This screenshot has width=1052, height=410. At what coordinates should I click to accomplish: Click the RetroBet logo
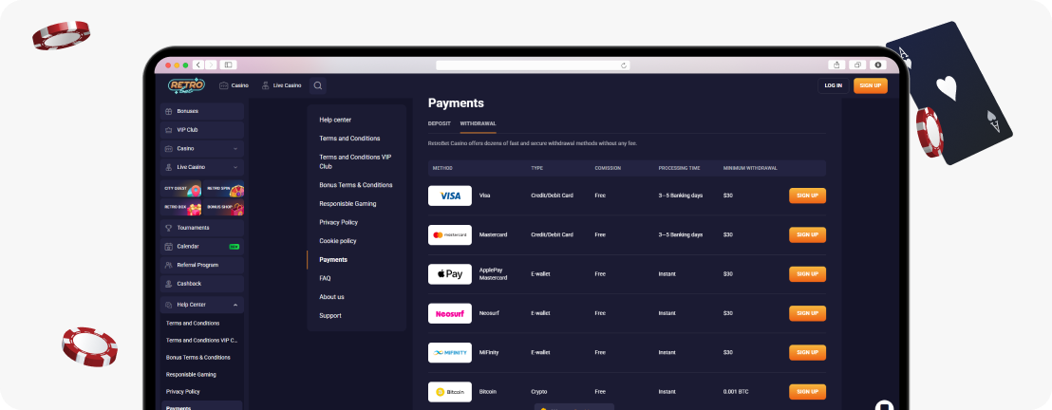pyautogui.click(x=186, y=85)
